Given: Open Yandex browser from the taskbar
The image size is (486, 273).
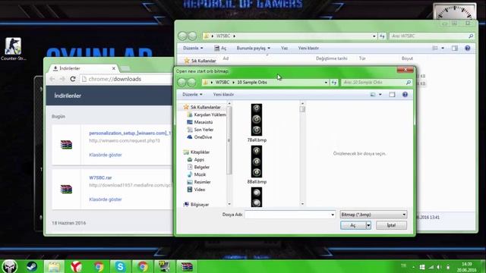Looking at the screenshot, I should point(76,266).
